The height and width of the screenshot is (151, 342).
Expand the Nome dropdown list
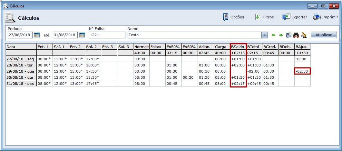[265, 35]
